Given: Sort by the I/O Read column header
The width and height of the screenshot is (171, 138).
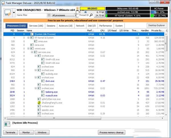Looking at the screenshot, I should [x=112, y=31].
